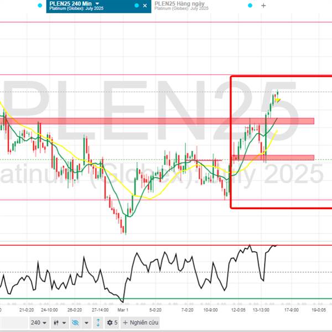
Task: Open the 240 interval dropdown
Action: 39,323
